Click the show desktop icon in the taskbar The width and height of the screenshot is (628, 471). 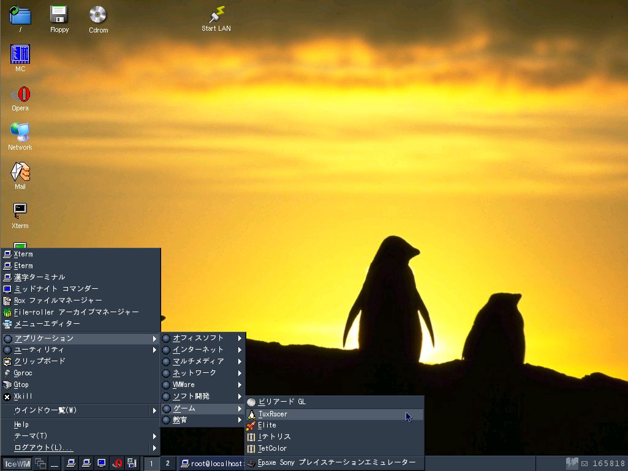[55, 464]
